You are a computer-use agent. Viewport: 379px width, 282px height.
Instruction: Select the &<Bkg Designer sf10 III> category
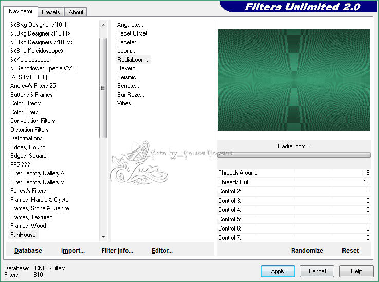(x=40, y=33)
